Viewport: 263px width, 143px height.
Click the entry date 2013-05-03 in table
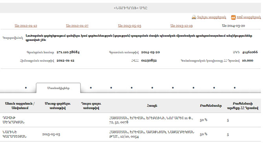coord(51,134)
